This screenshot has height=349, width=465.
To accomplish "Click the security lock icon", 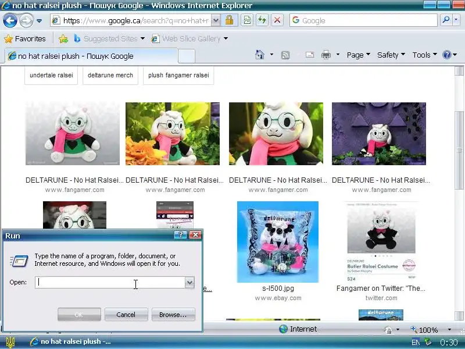I will [x=229, y=20].
